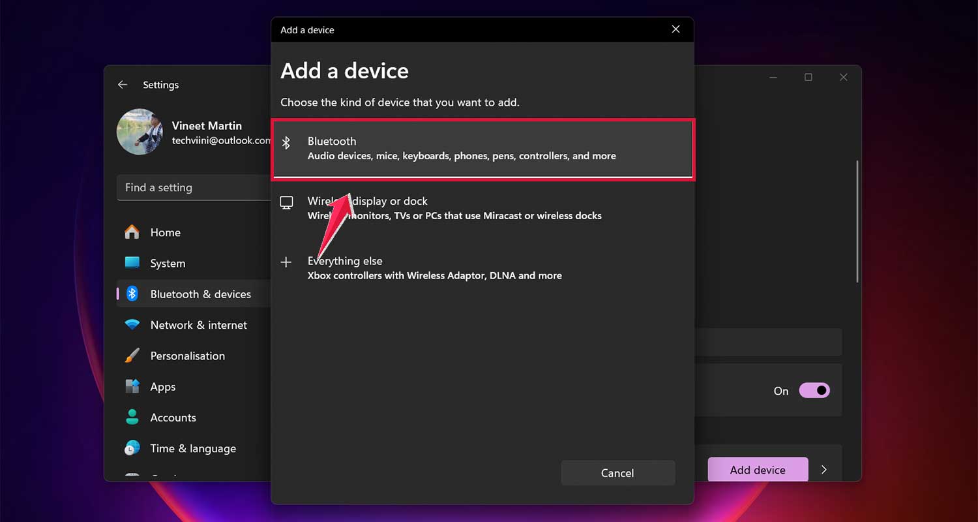Click the monitor icon for Wireless display or dock

(x=287, y=202)
